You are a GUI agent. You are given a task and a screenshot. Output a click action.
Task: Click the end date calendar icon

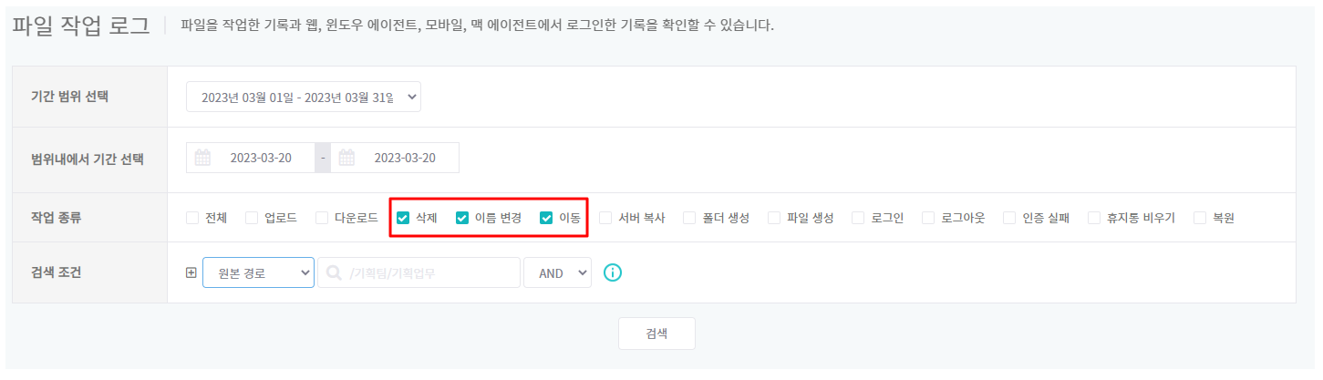point(346,158)
